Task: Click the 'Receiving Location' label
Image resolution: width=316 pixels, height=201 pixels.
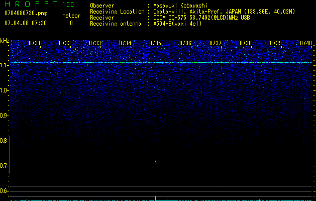Action: [x=117, y=12]
